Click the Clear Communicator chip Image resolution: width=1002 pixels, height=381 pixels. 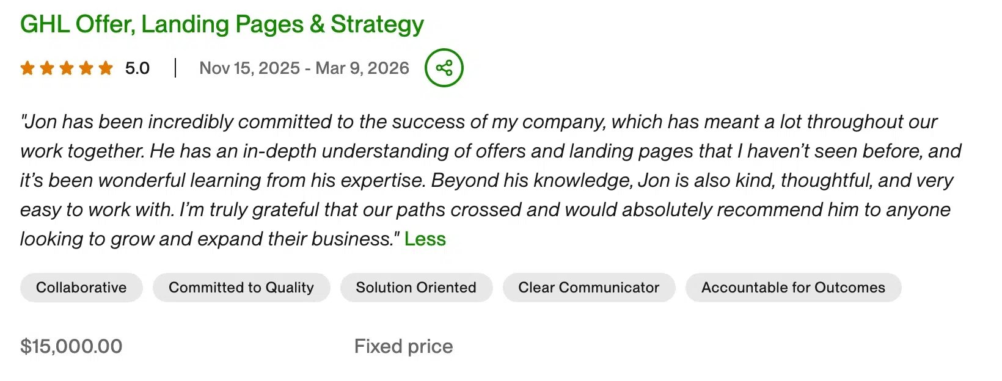pyautogui.click(x=588, y=287)
